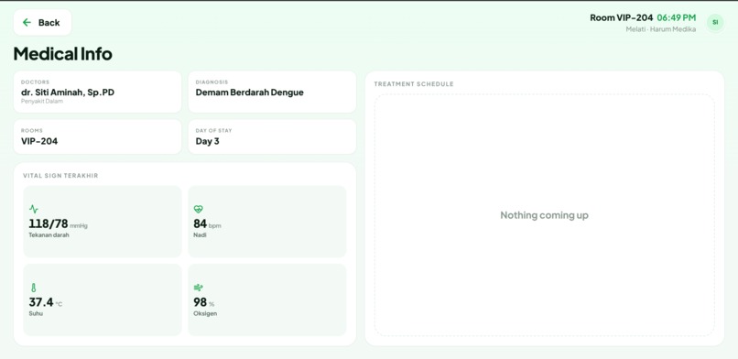Click the Tekanan darah label
Screen dimensions: 738x359
tap(49, 234)
